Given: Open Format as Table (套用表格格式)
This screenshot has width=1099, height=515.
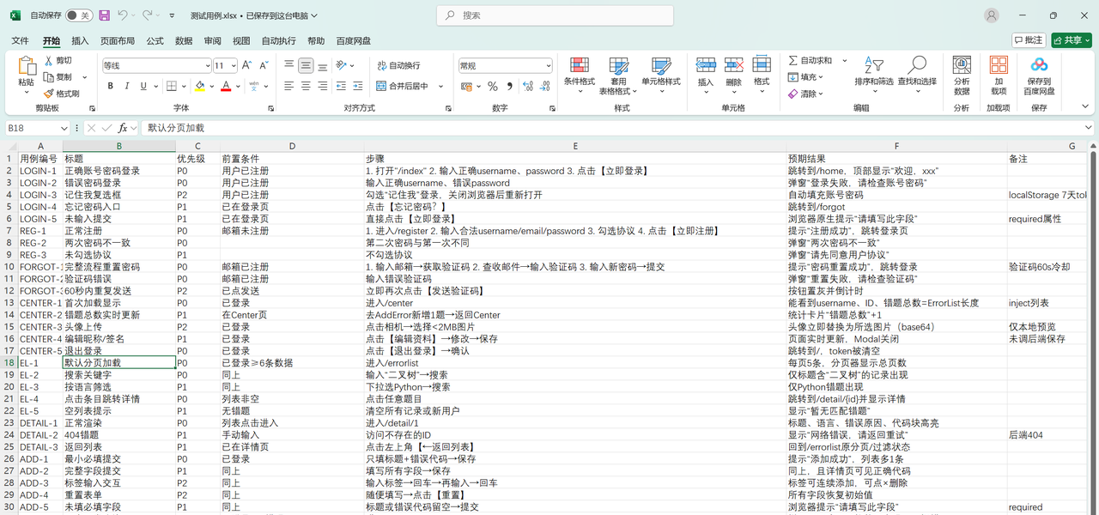Looking at the screenshot, I should point(618,76).
